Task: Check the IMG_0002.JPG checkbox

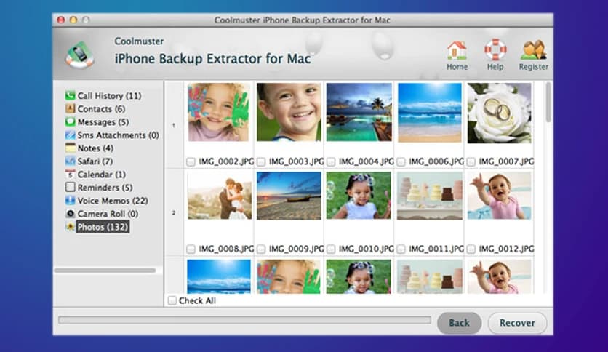Action: 191,161
